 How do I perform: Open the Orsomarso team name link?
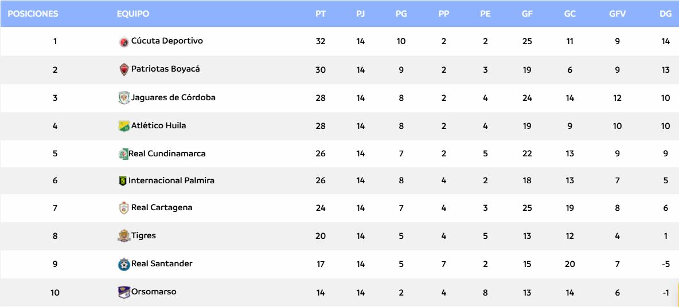pos(154,292)
